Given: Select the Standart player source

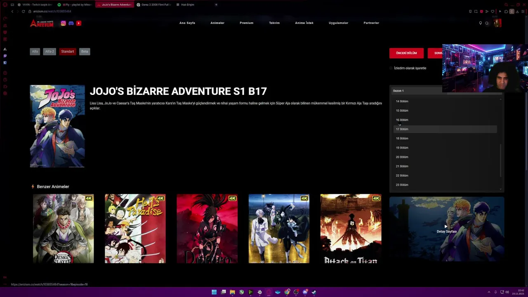Looking at the screenshot, I should [68, 52].
